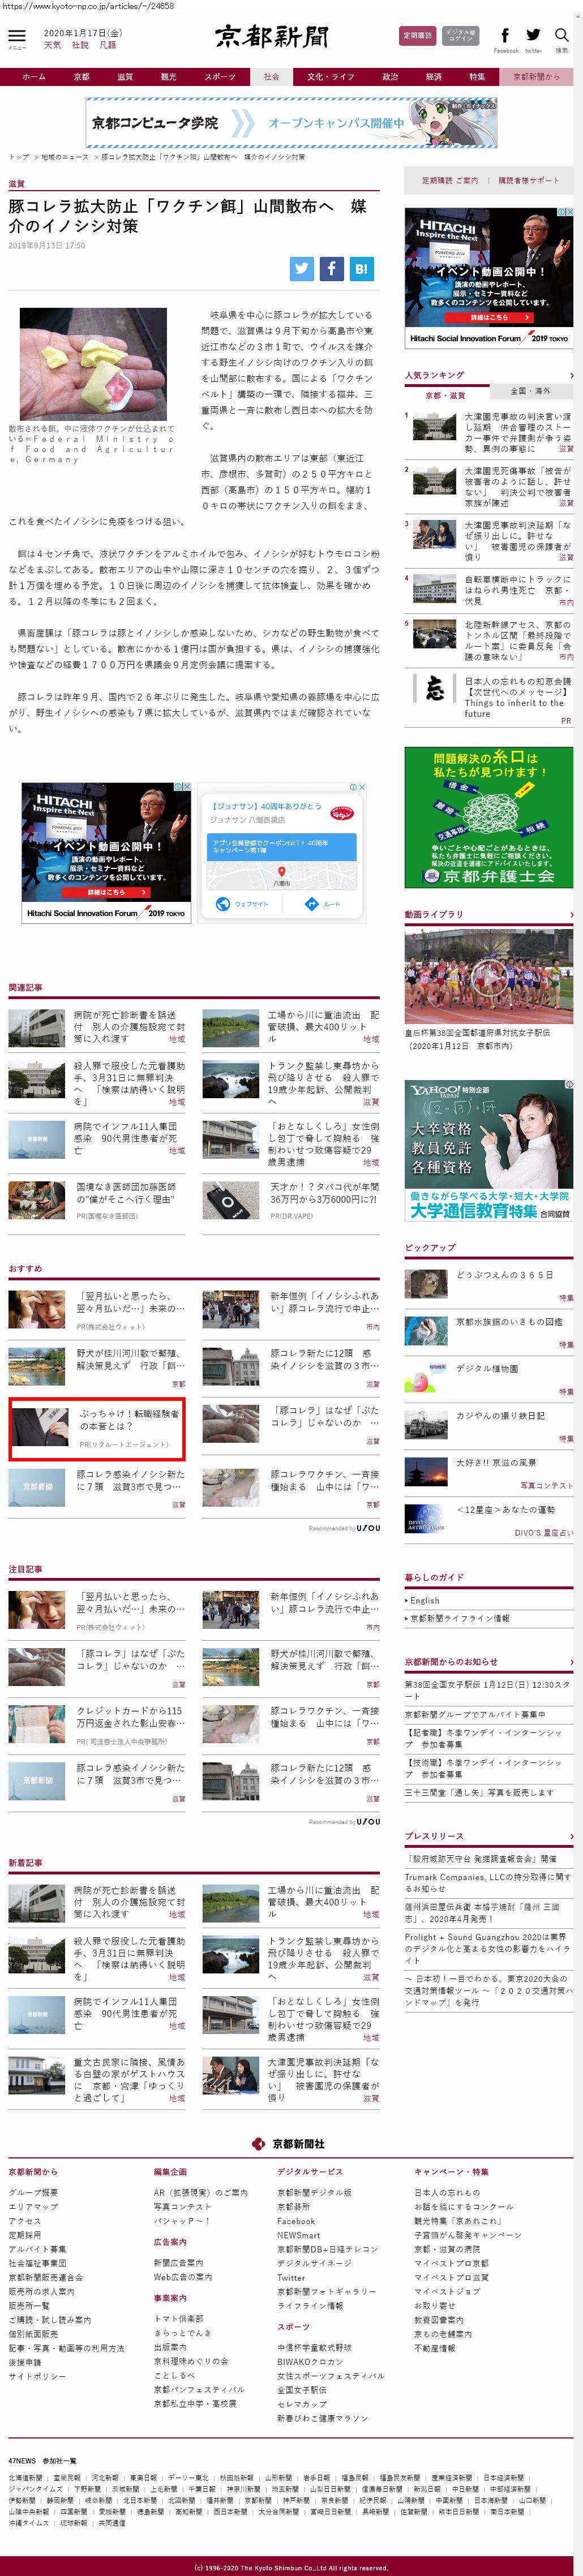Expand the 動画ライブラリ arrow
This screenshot has height=2576, width=583.
(x=571, y=915)
